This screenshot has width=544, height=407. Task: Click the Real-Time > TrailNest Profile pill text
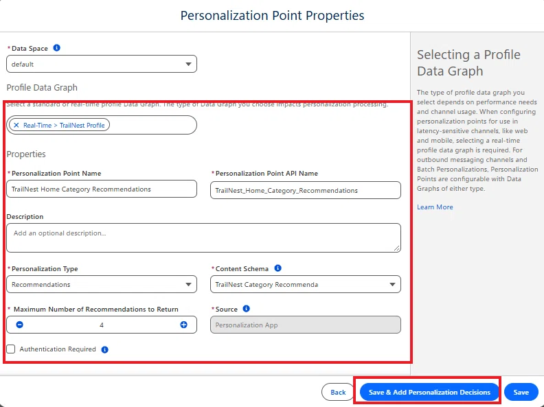coord(64,125)
